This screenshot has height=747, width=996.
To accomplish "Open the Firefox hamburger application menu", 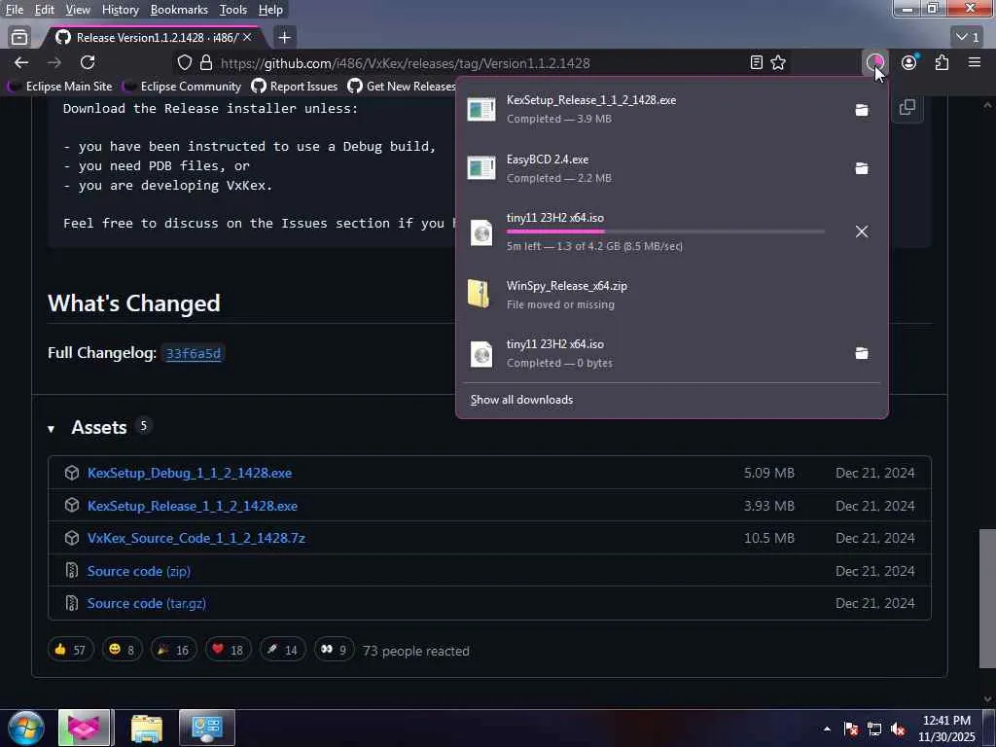I will [975, 62].
